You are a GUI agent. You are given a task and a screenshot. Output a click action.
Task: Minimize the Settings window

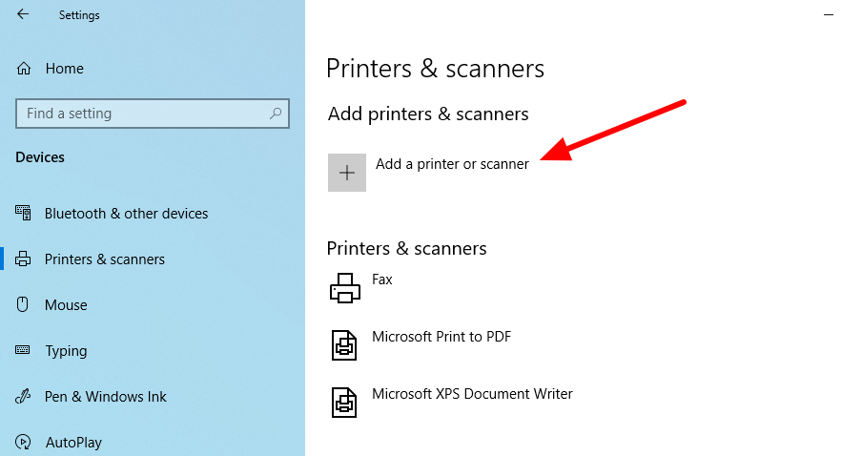(x=829, y=15)
